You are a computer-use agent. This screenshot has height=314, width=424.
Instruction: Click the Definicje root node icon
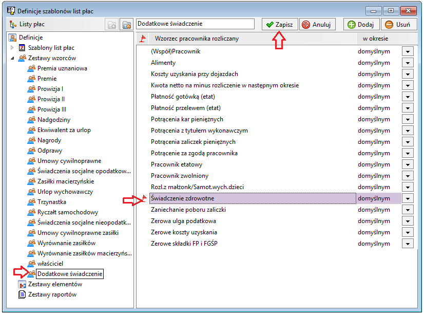[12, 38]
